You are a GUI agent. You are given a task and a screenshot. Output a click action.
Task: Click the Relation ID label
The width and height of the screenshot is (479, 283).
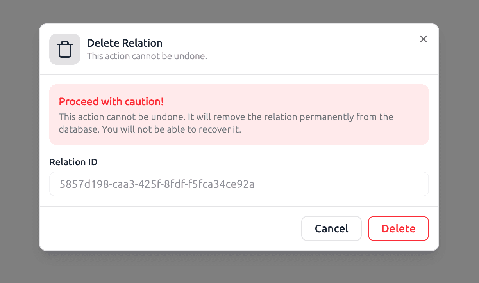(73, 162)
